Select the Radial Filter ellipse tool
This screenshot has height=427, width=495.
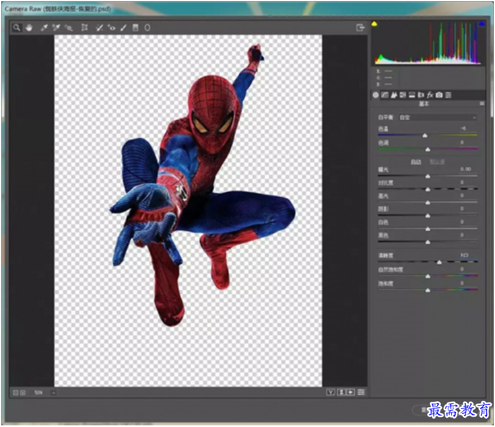147,28
